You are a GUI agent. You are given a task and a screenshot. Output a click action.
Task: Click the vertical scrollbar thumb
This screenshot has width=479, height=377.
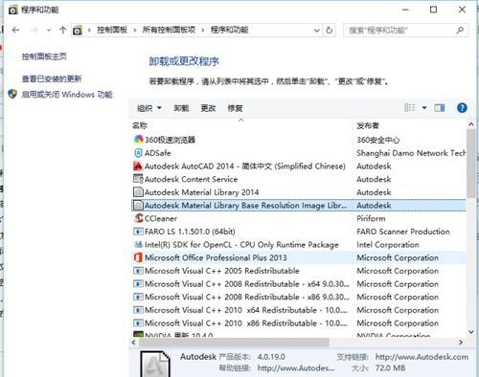(470, 164)
